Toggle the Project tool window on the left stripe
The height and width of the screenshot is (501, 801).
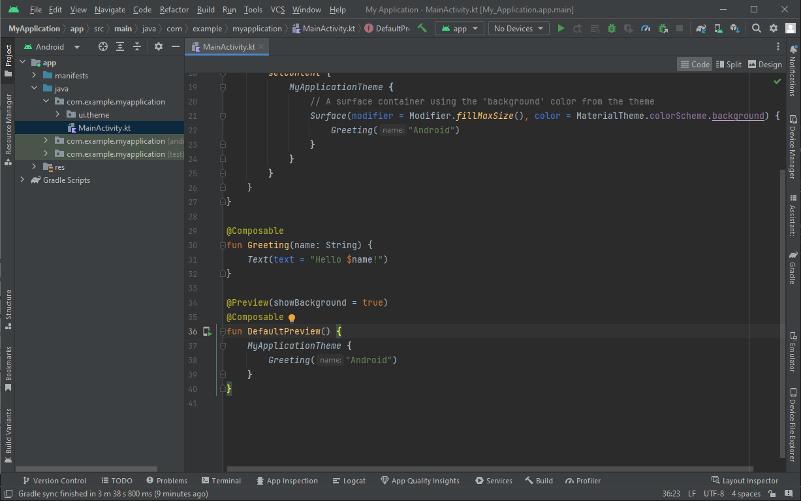[8, 60]
